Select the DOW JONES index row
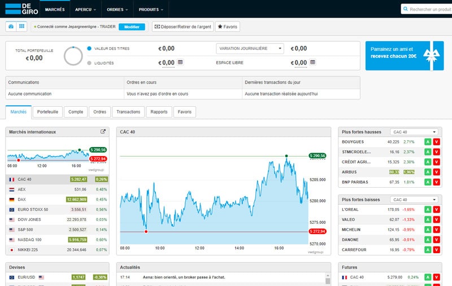The width and height of the screenshot is (452, 286). 58,220
